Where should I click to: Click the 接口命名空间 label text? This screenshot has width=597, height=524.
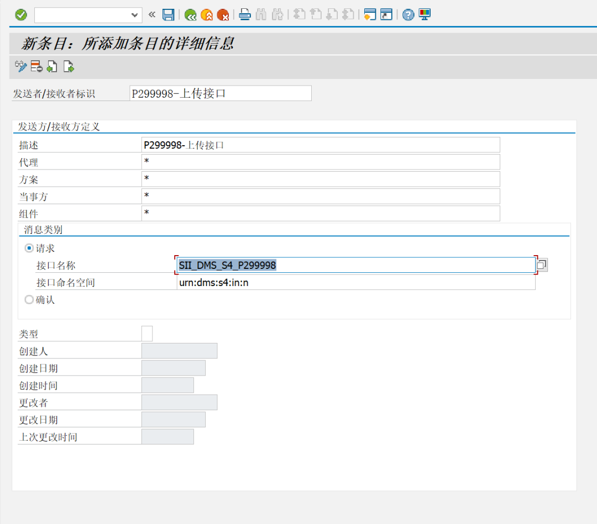pos(65,283)
